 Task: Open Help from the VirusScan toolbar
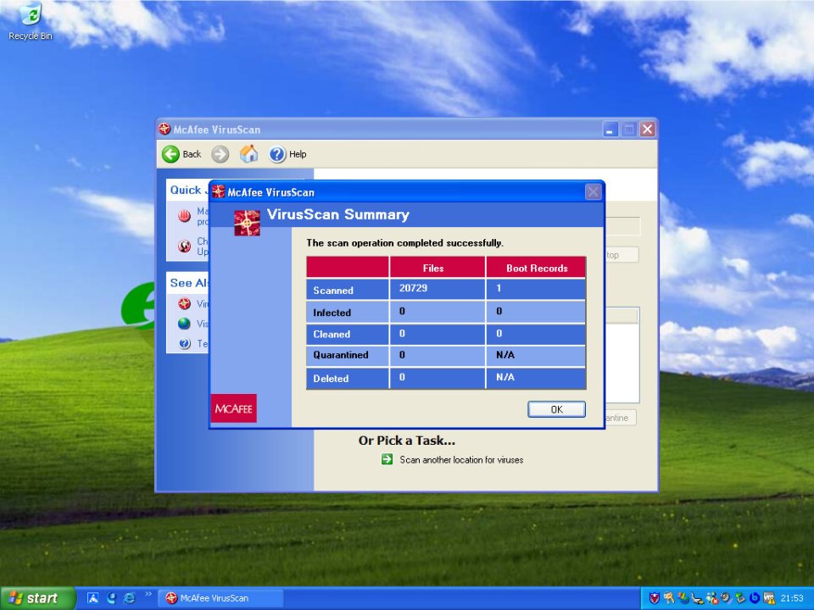287,154
